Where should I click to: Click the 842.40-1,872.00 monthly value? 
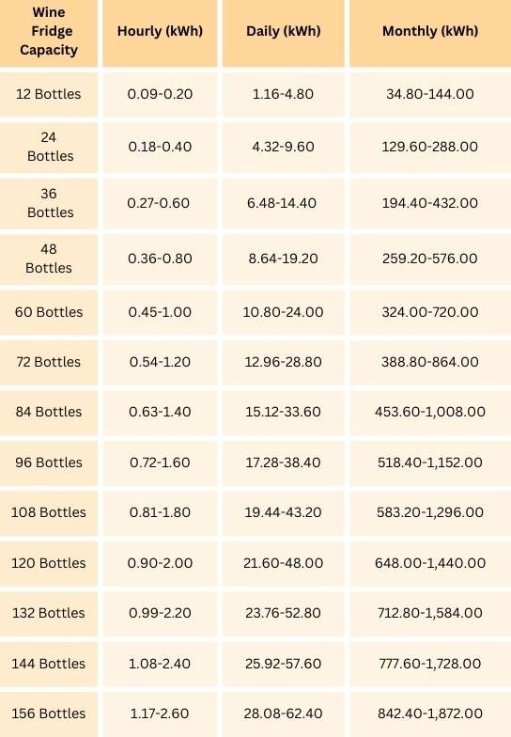tap(430, 713)
